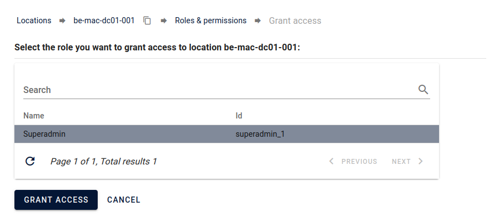The height and width of the screenshot is (222, 494).
Task: Click the CANCEL button
Action: tap(124, 200)
